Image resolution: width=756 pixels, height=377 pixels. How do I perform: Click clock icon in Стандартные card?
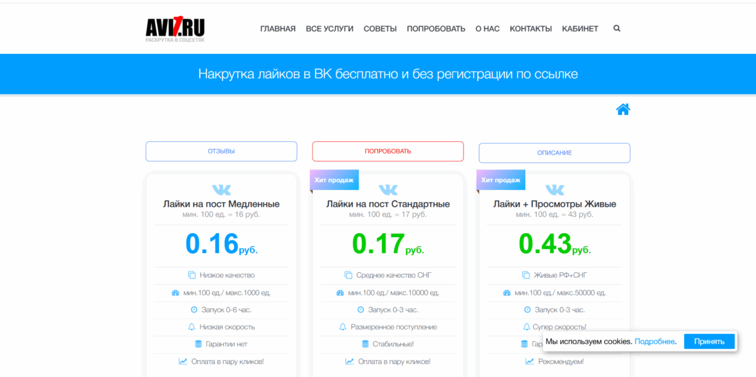coord(361,310)
